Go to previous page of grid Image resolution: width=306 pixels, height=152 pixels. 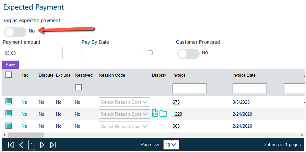21,145
